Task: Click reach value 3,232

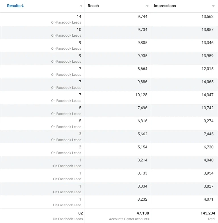Action: (x=142, y=199)
